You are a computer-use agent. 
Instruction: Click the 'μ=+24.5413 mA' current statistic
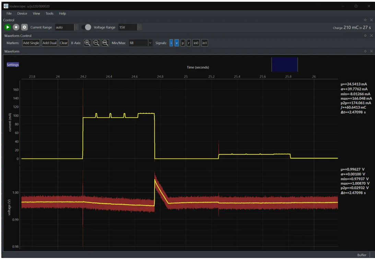click(354, 84)
